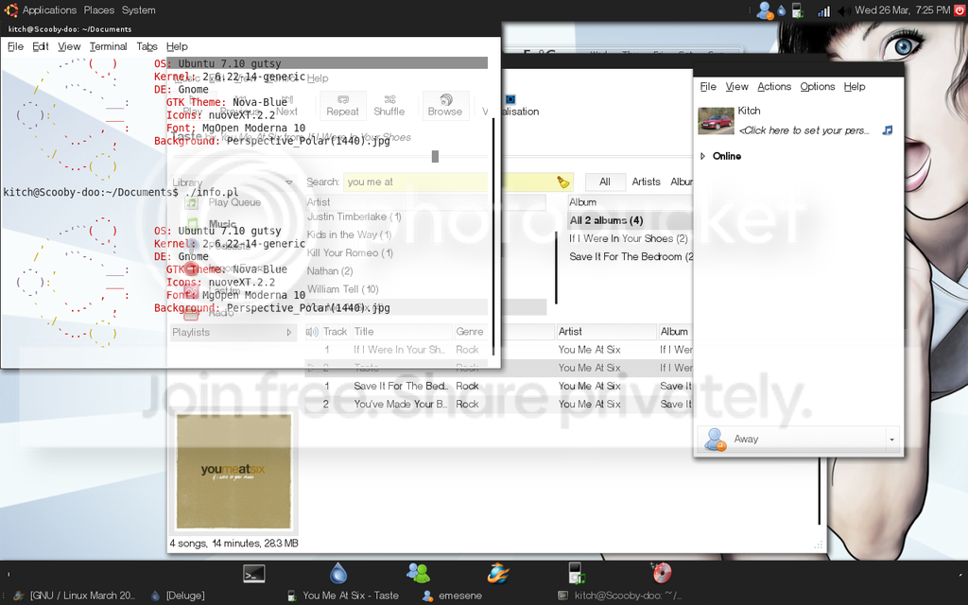The height and width of the screenshot is (605, 968).
Task: Open the View menu in emesene
Action: pyautogui.click(x=736, y=86)
